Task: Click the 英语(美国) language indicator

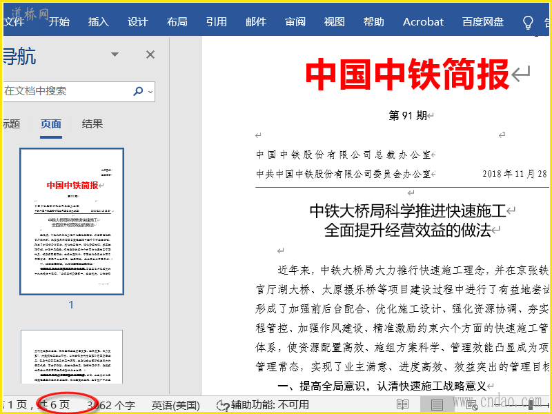Action: point(176,405)
